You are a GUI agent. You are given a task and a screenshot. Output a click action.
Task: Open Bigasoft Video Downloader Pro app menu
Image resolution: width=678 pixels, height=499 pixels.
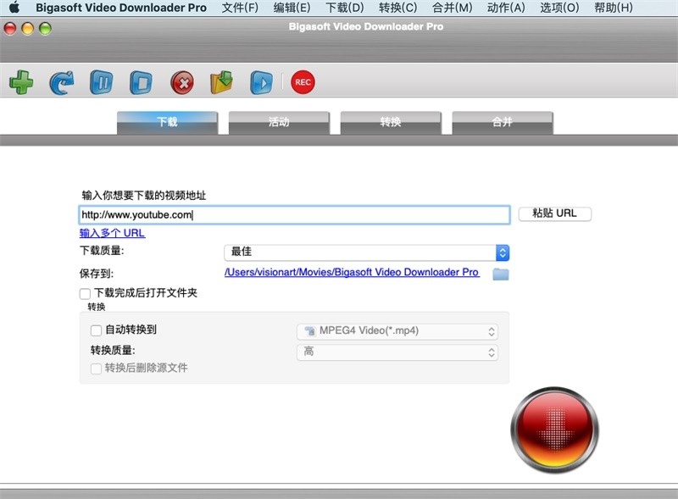pos(121,8)
